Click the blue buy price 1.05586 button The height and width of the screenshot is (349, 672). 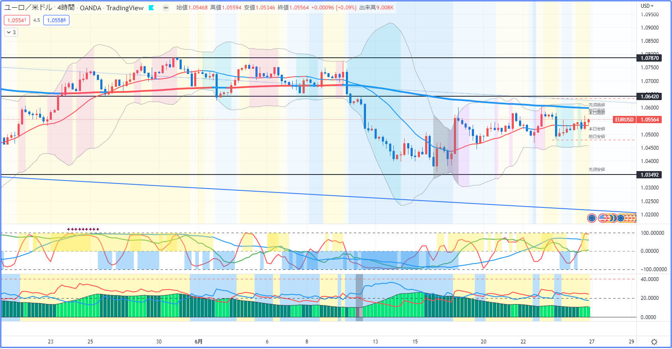tap(56, 20)
